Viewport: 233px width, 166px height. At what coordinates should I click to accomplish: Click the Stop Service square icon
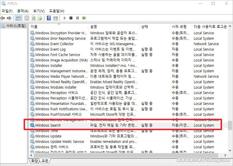coord(71,18)
